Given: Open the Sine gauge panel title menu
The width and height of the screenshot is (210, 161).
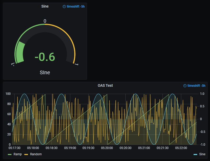Looking at the screenshot, I should pyautogui.click(x=45, y=6).
